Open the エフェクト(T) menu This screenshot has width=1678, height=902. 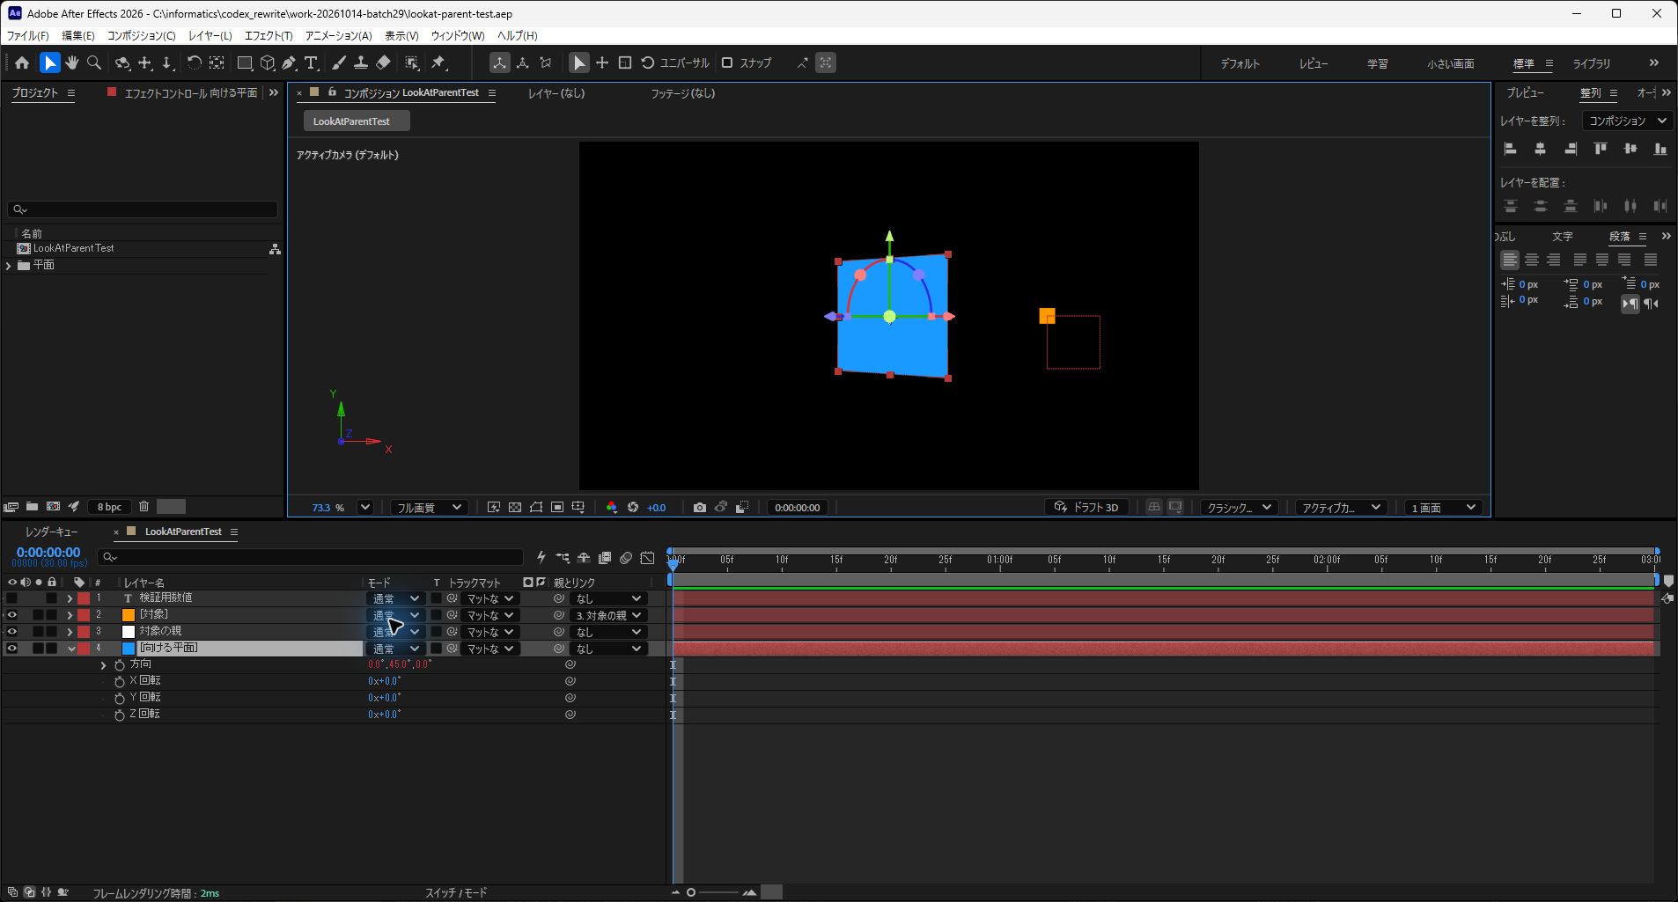tap(269, 35)
